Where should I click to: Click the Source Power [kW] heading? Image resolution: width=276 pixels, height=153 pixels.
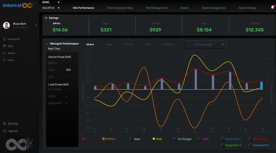pyautogui.click(x=59, y=57)
